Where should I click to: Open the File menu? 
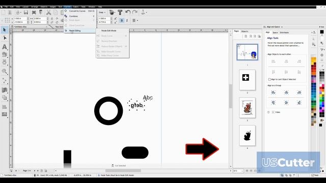coord(6,7)
